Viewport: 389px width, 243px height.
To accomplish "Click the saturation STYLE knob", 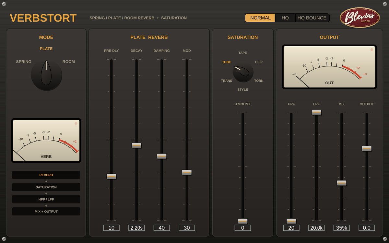I will coord(243,72).
